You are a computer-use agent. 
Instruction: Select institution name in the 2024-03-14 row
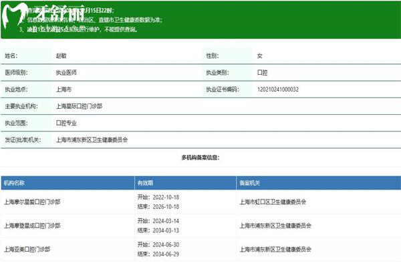(x=32, y=226)
